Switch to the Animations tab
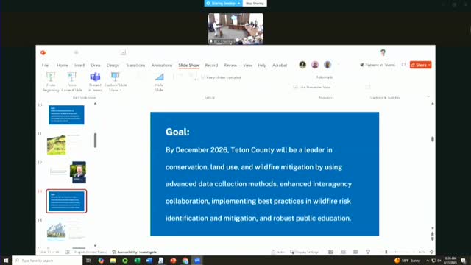This screenshot has height=265, width=471. (x=162, y=66)
